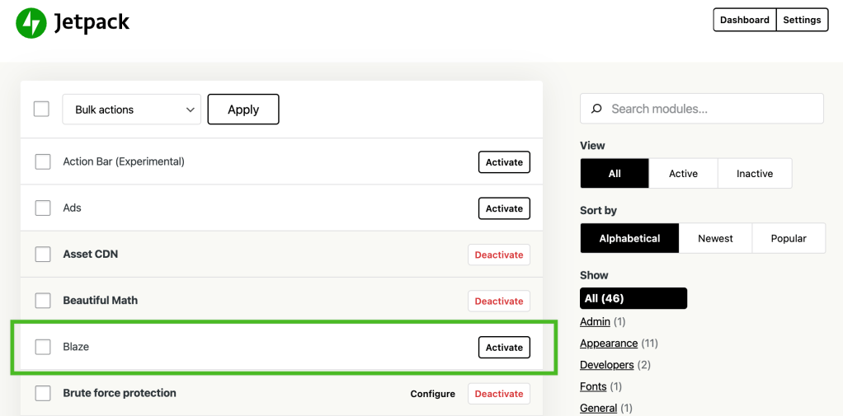Toggle the Ads module checkbox

point(43,208)
